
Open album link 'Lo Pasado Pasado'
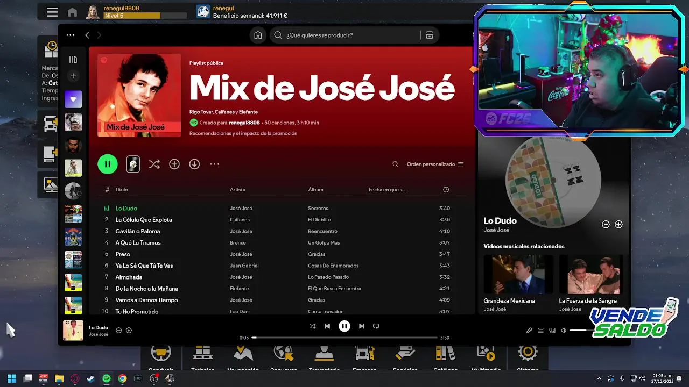(x=328, y=277)
